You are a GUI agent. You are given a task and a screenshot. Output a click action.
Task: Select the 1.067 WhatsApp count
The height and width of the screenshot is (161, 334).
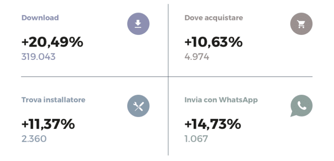(x=196, y=139)
